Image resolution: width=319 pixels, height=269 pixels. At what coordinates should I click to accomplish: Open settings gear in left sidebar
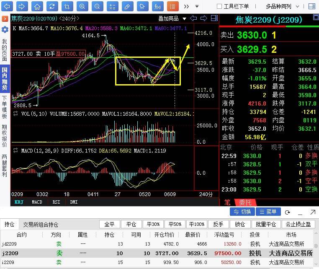coord(5,29)
